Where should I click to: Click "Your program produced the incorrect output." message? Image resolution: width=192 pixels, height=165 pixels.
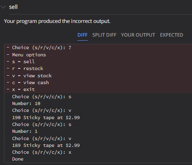tap(57, 21)
